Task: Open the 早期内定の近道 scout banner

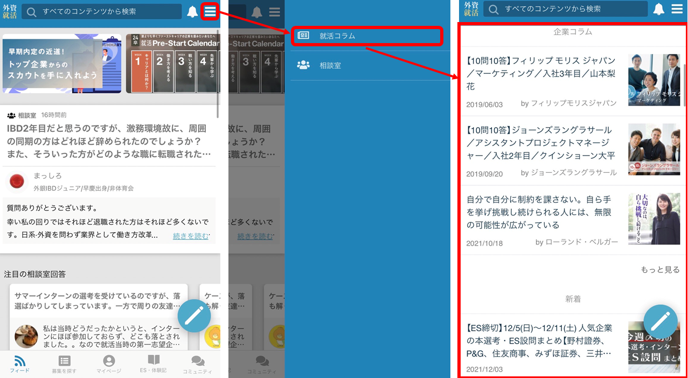Action: click(62, 64)
